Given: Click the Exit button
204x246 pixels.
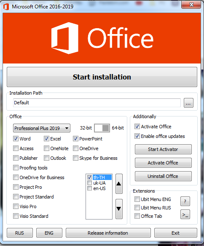Looking at the screenshot, I should [175, 233].
